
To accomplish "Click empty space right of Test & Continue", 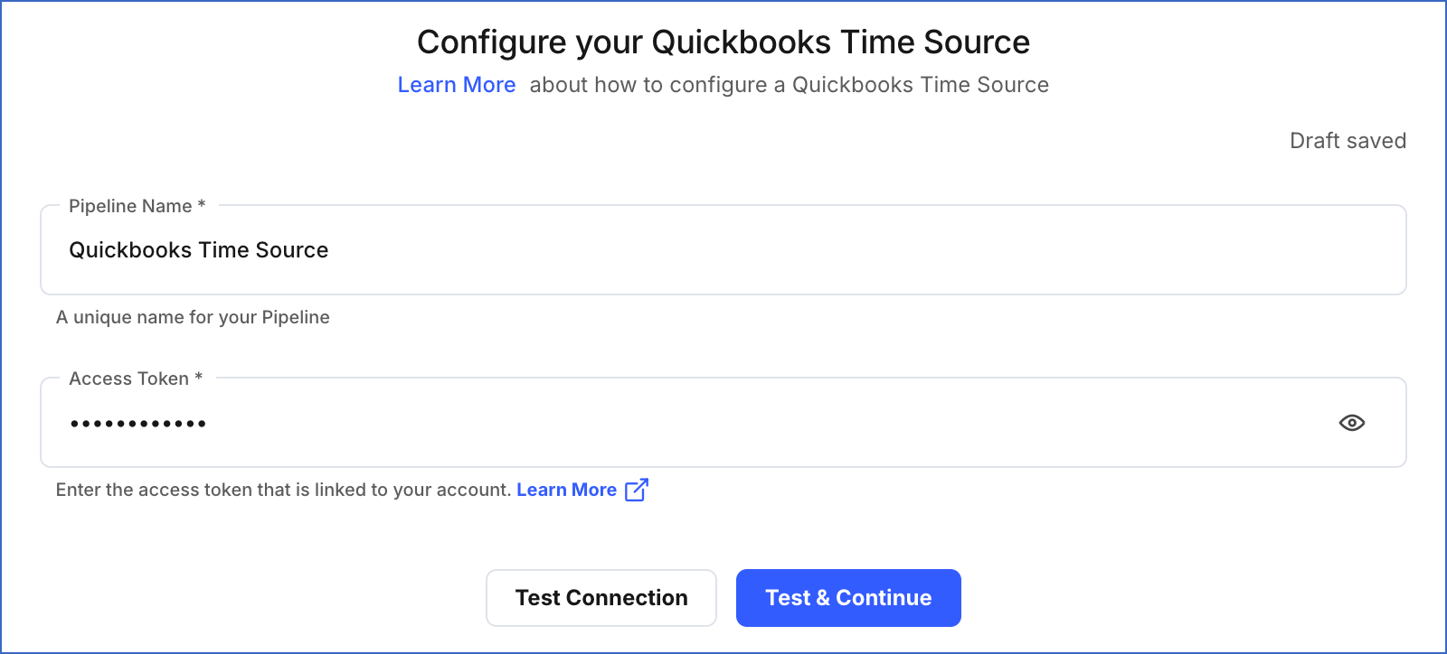I will pyautogui.click(x=1176, y=598).
